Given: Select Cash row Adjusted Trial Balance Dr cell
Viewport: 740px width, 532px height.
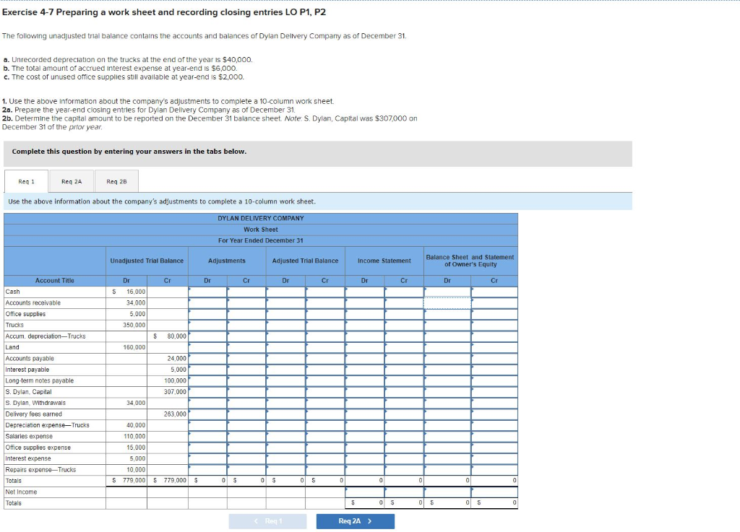Looking at the screenshot, I should (x=285, y=292).
